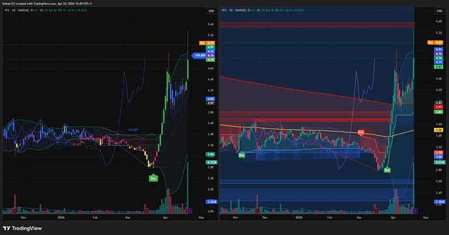Click the 80.00% Fibonacci label inside left chart
Image resolution: width=449 pixels, height=235 pixels.
point(77,145)
